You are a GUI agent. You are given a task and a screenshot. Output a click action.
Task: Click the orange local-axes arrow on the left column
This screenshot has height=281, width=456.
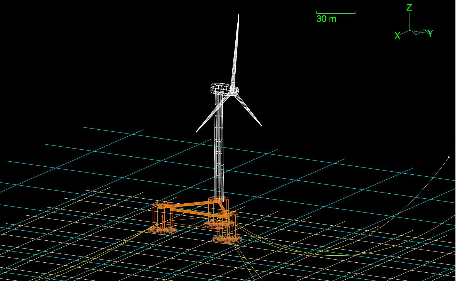(162, 220)
